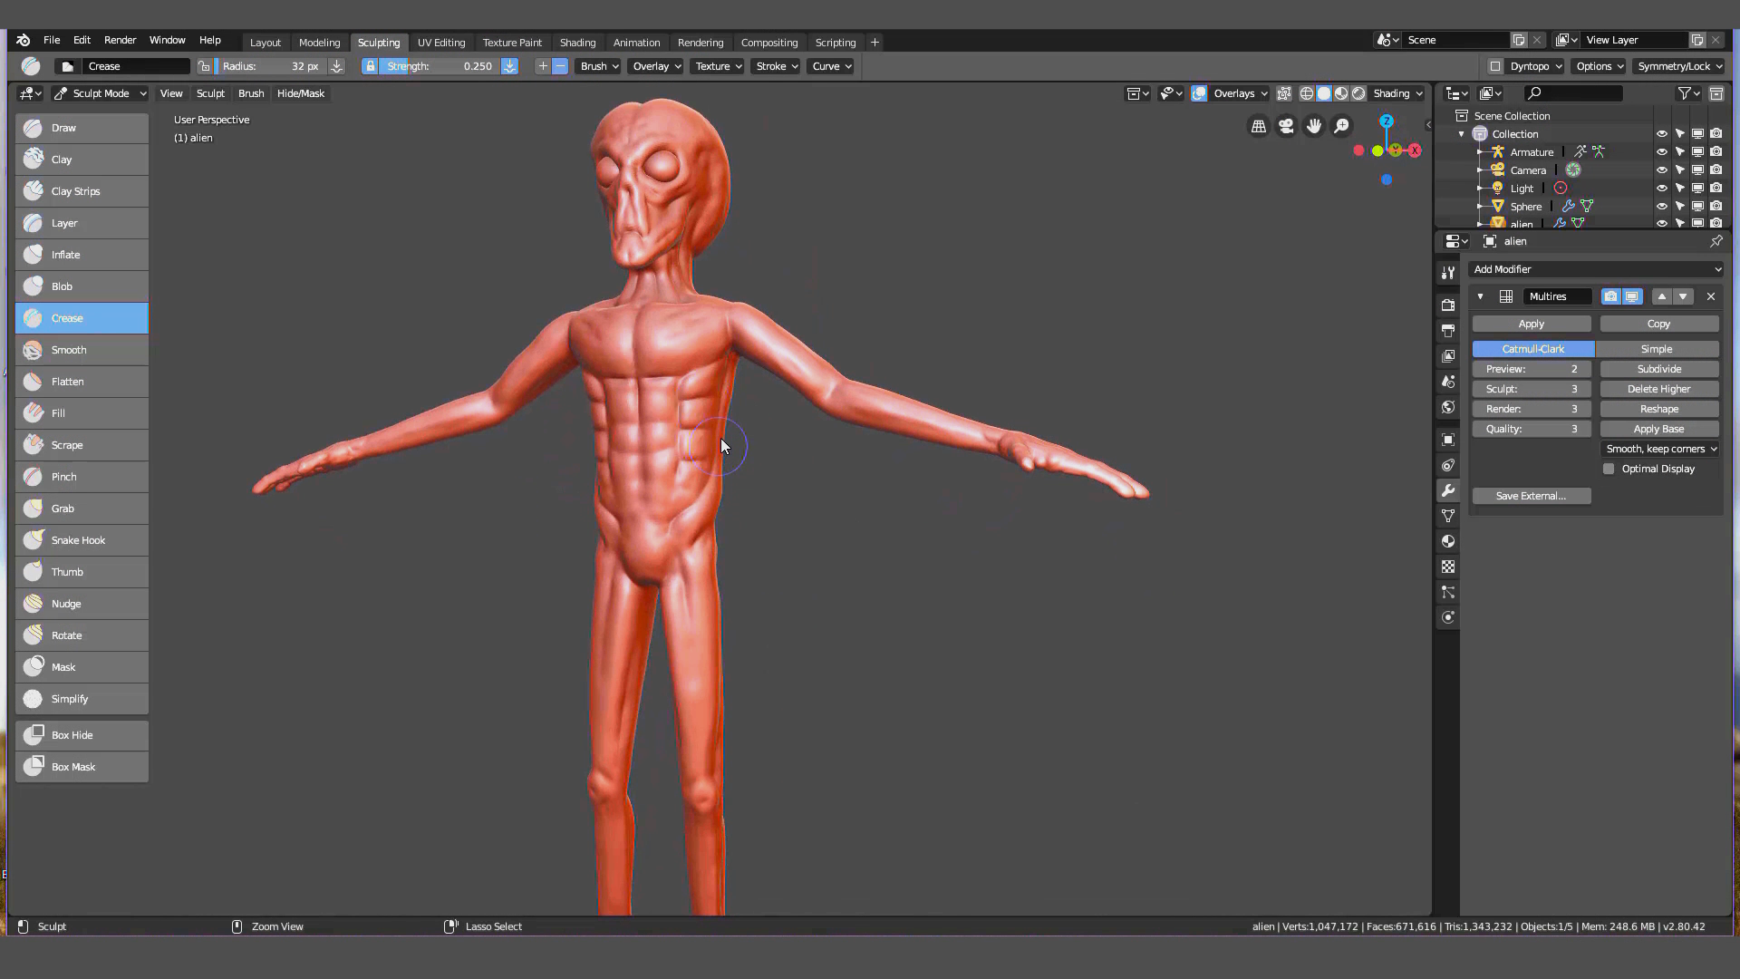Viewport: 1740px width, 979px height.
Task: Select the Simple subdivision type
Action: [x=1657, y=349]
